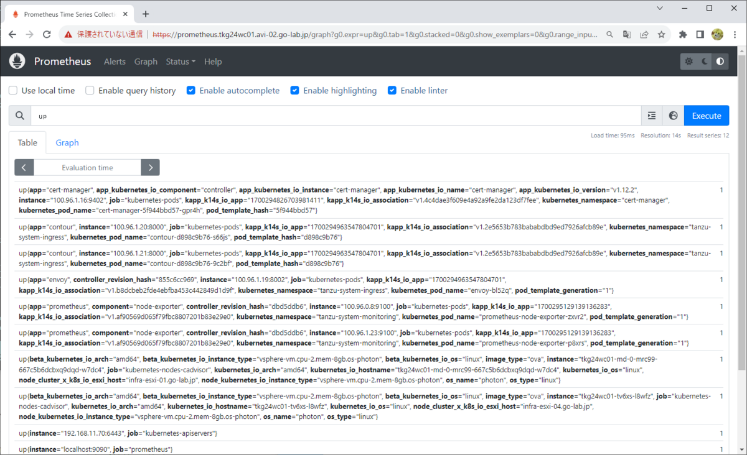Image resolution: width=747 pixels, height=455 pixels.
Task: Select browser-preferred theme contrast icon
Action: 720,62
